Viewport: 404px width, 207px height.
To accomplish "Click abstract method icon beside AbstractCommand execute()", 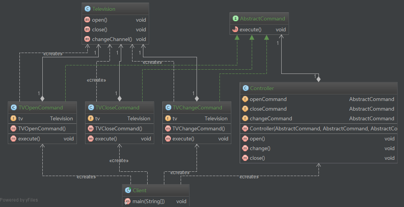I will click(235, 29).
